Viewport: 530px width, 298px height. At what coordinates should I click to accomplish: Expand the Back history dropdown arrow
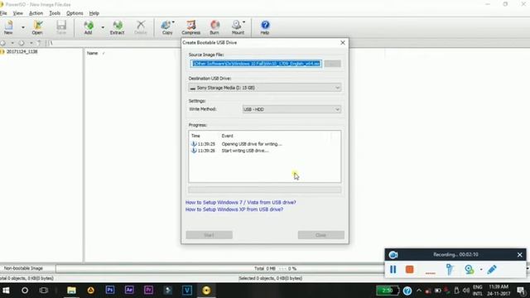12,43
